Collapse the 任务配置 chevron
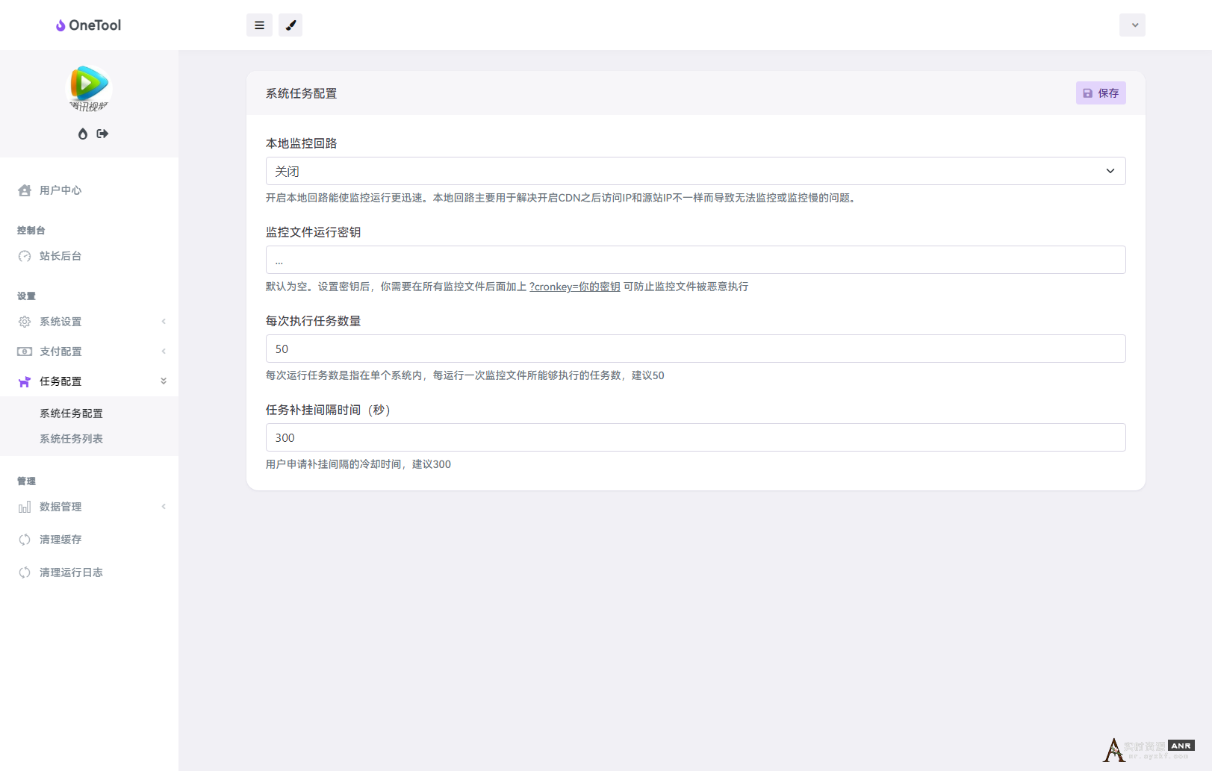The image size is (1212, 771). click(x=164, y=381)
